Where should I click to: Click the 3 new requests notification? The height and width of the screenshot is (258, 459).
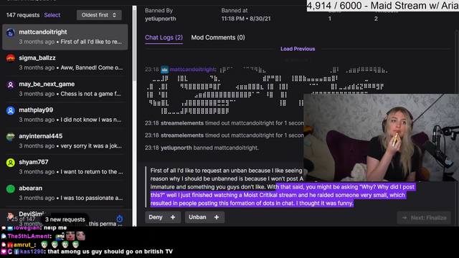(x=65, y=219)
